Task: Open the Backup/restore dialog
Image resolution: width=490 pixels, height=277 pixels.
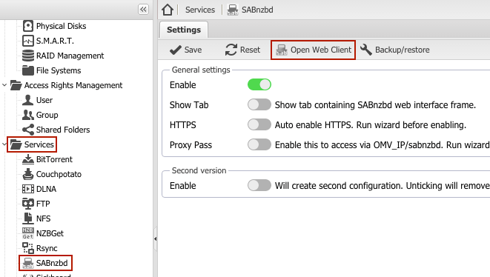Action: 395,50
